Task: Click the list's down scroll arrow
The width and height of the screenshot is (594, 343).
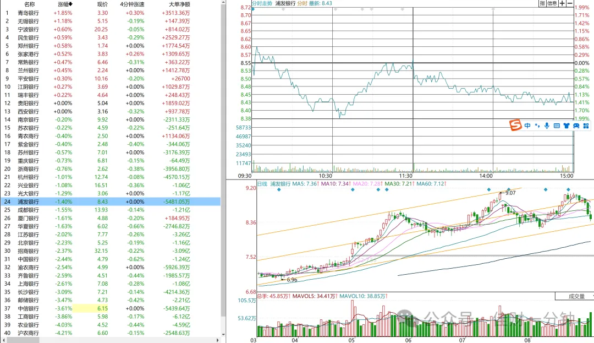Action: coord(223,334)
